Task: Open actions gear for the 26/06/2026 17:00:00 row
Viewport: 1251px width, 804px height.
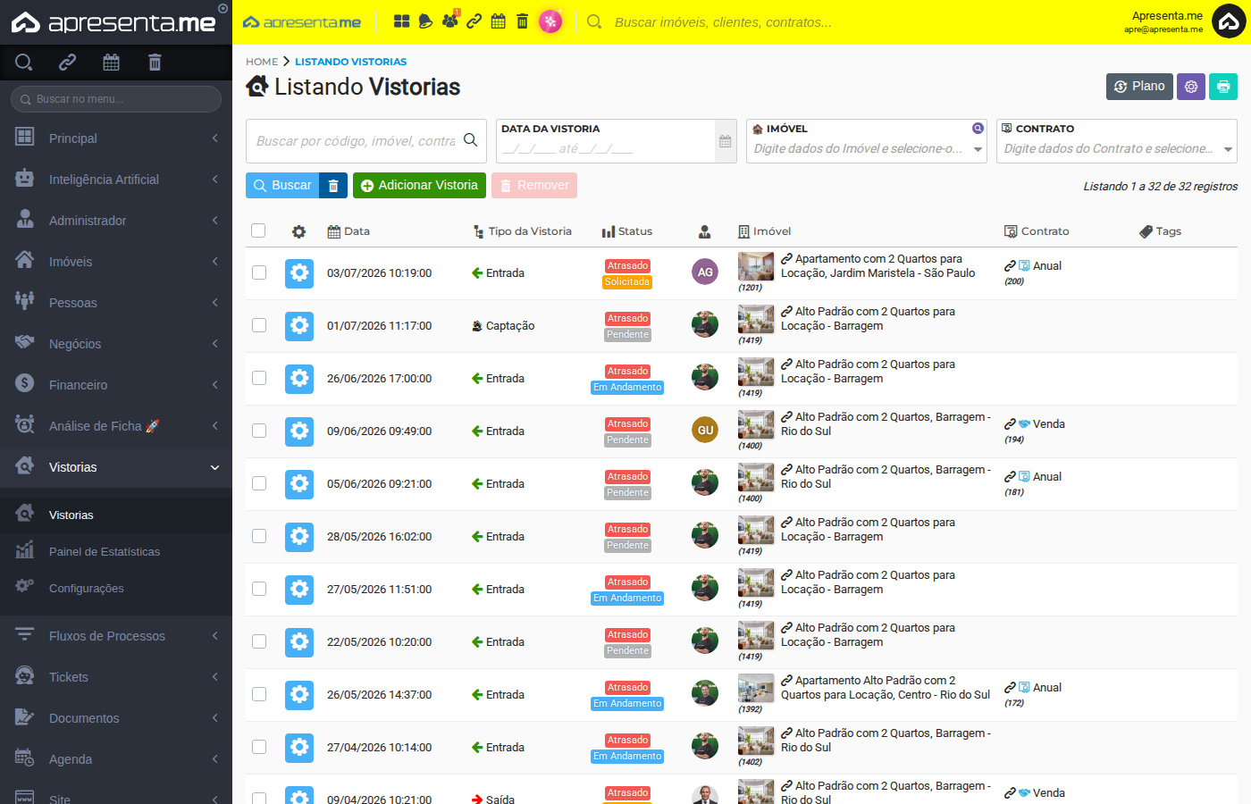Action: pos(299,379)
